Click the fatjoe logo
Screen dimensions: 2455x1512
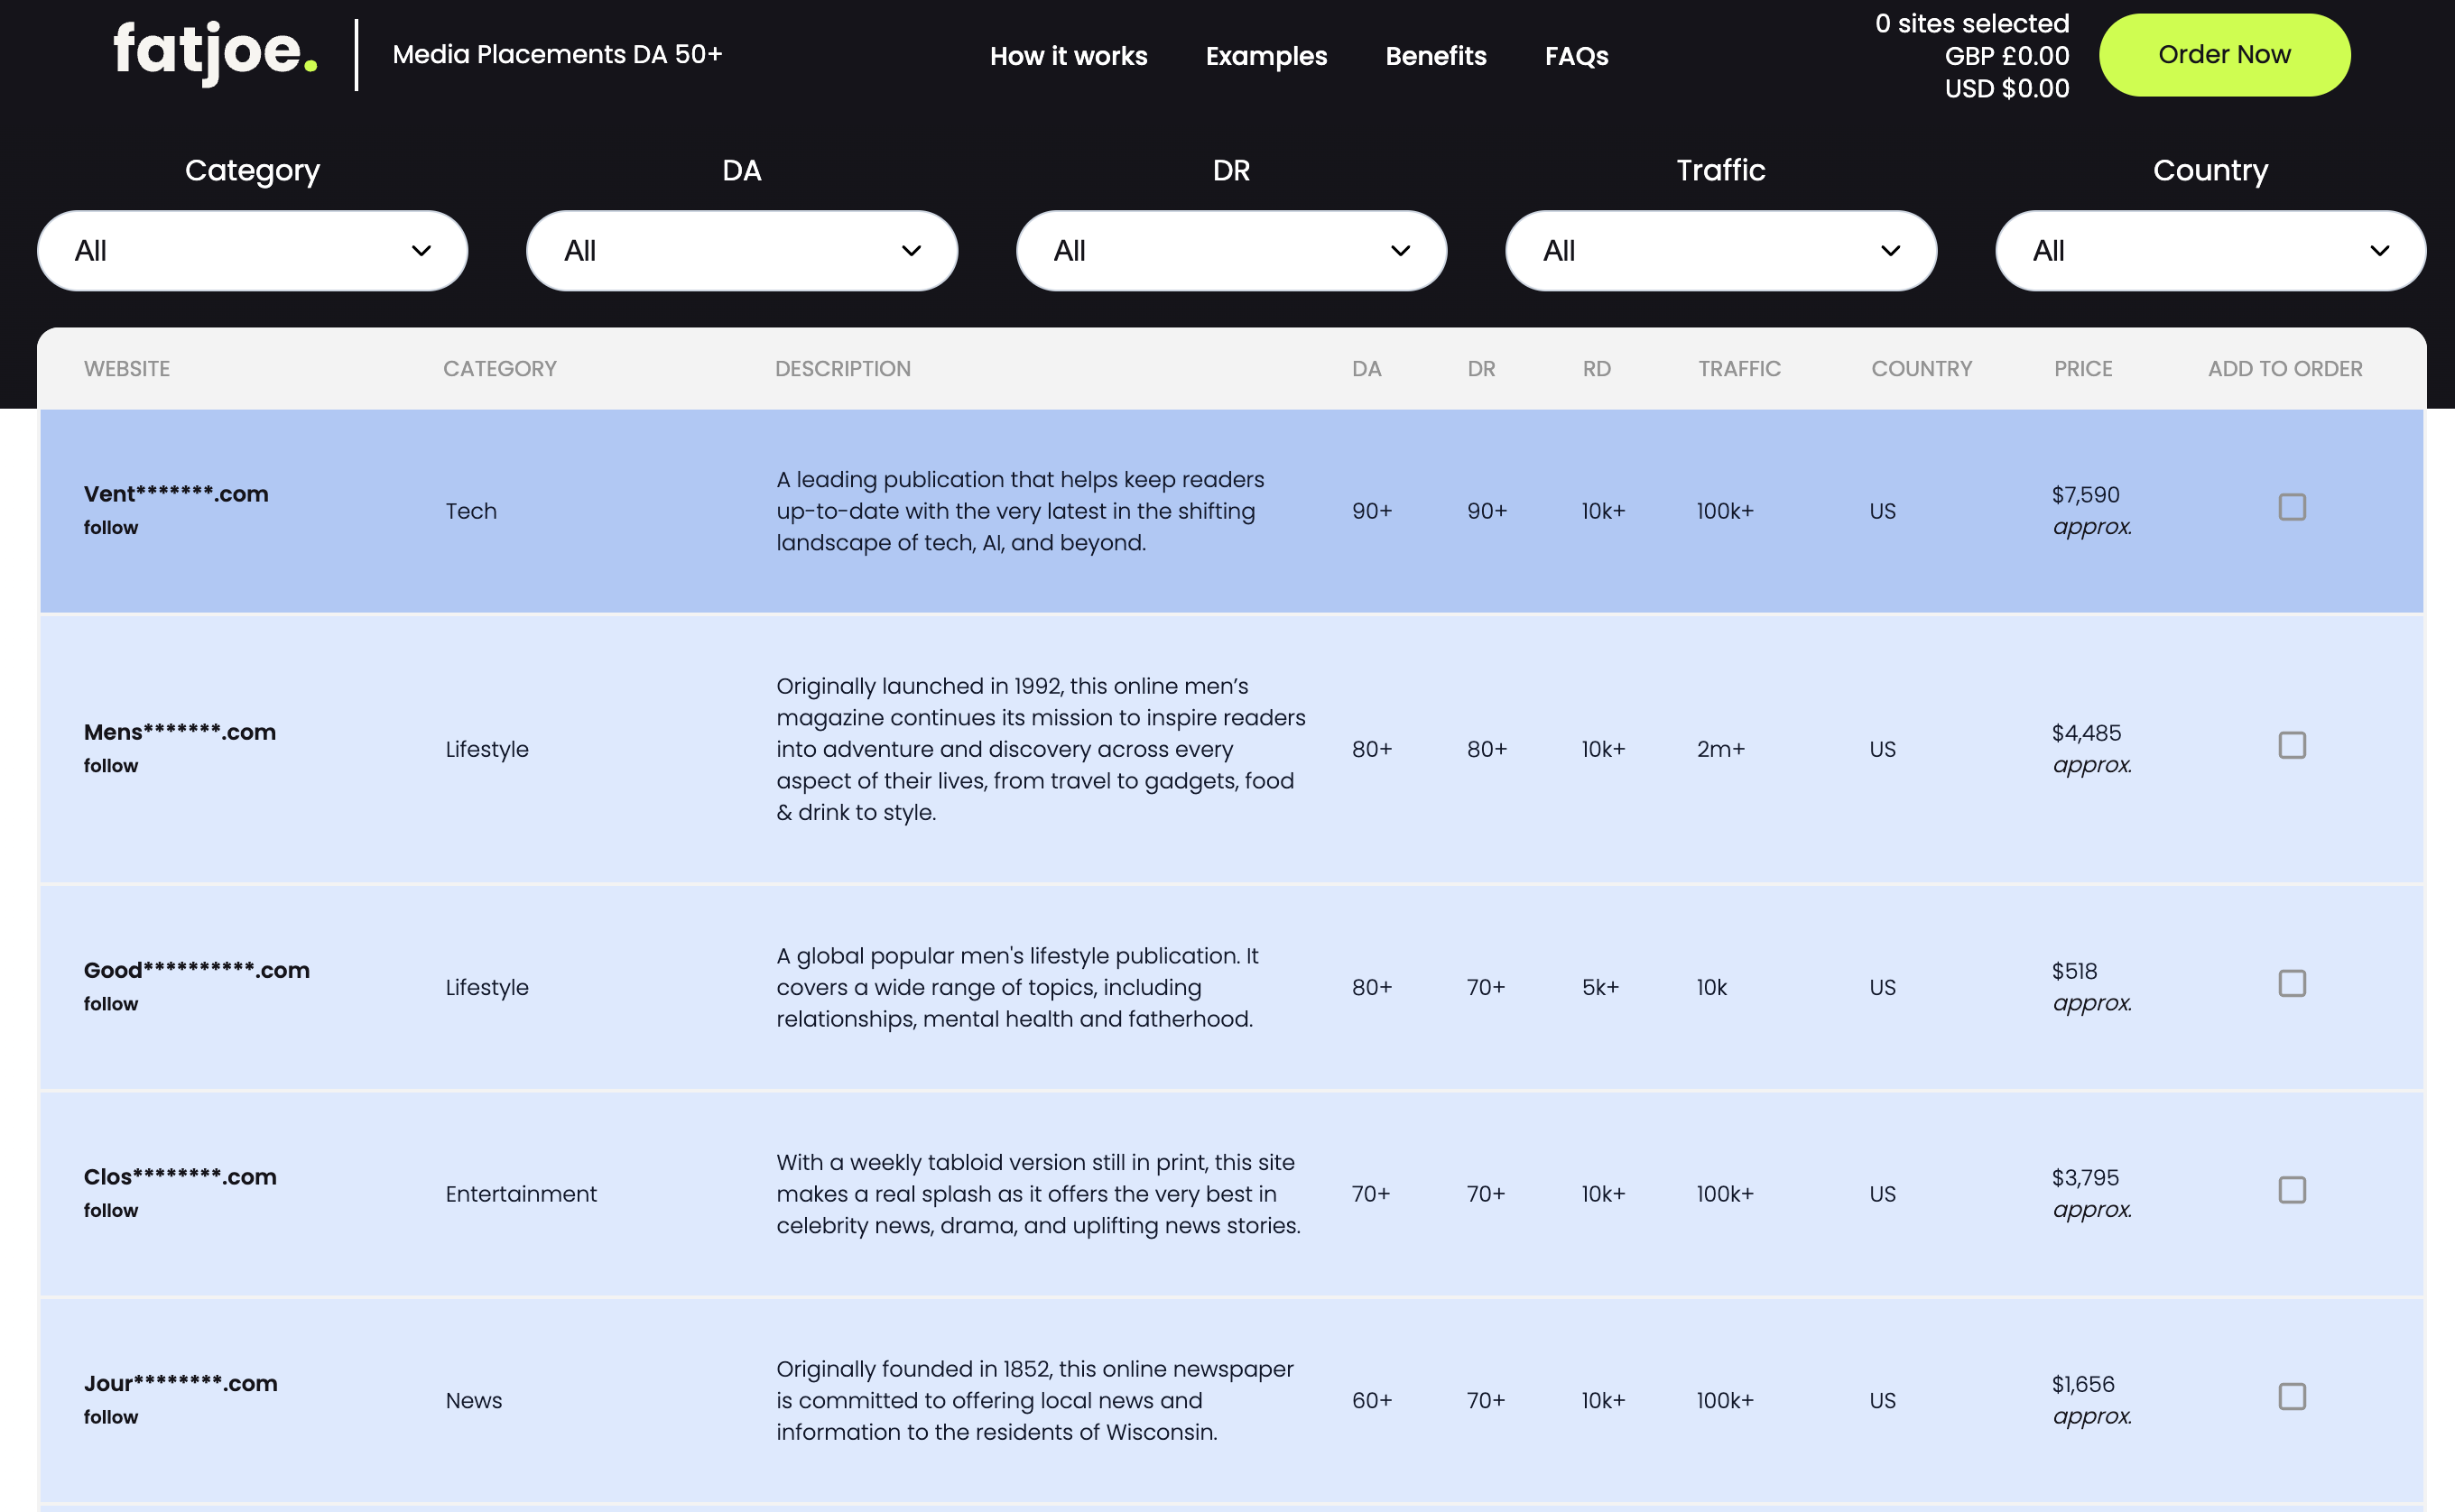(212, 55)
